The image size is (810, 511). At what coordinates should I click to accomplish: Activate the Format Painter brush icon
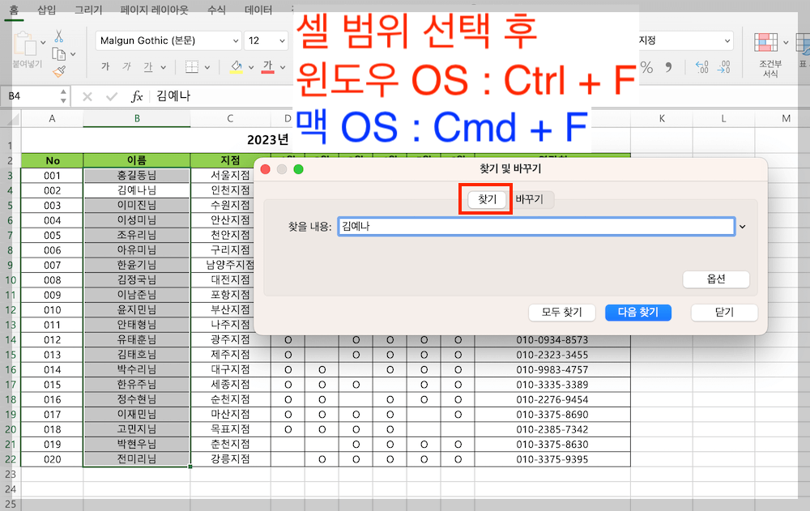tap(59, 71)
